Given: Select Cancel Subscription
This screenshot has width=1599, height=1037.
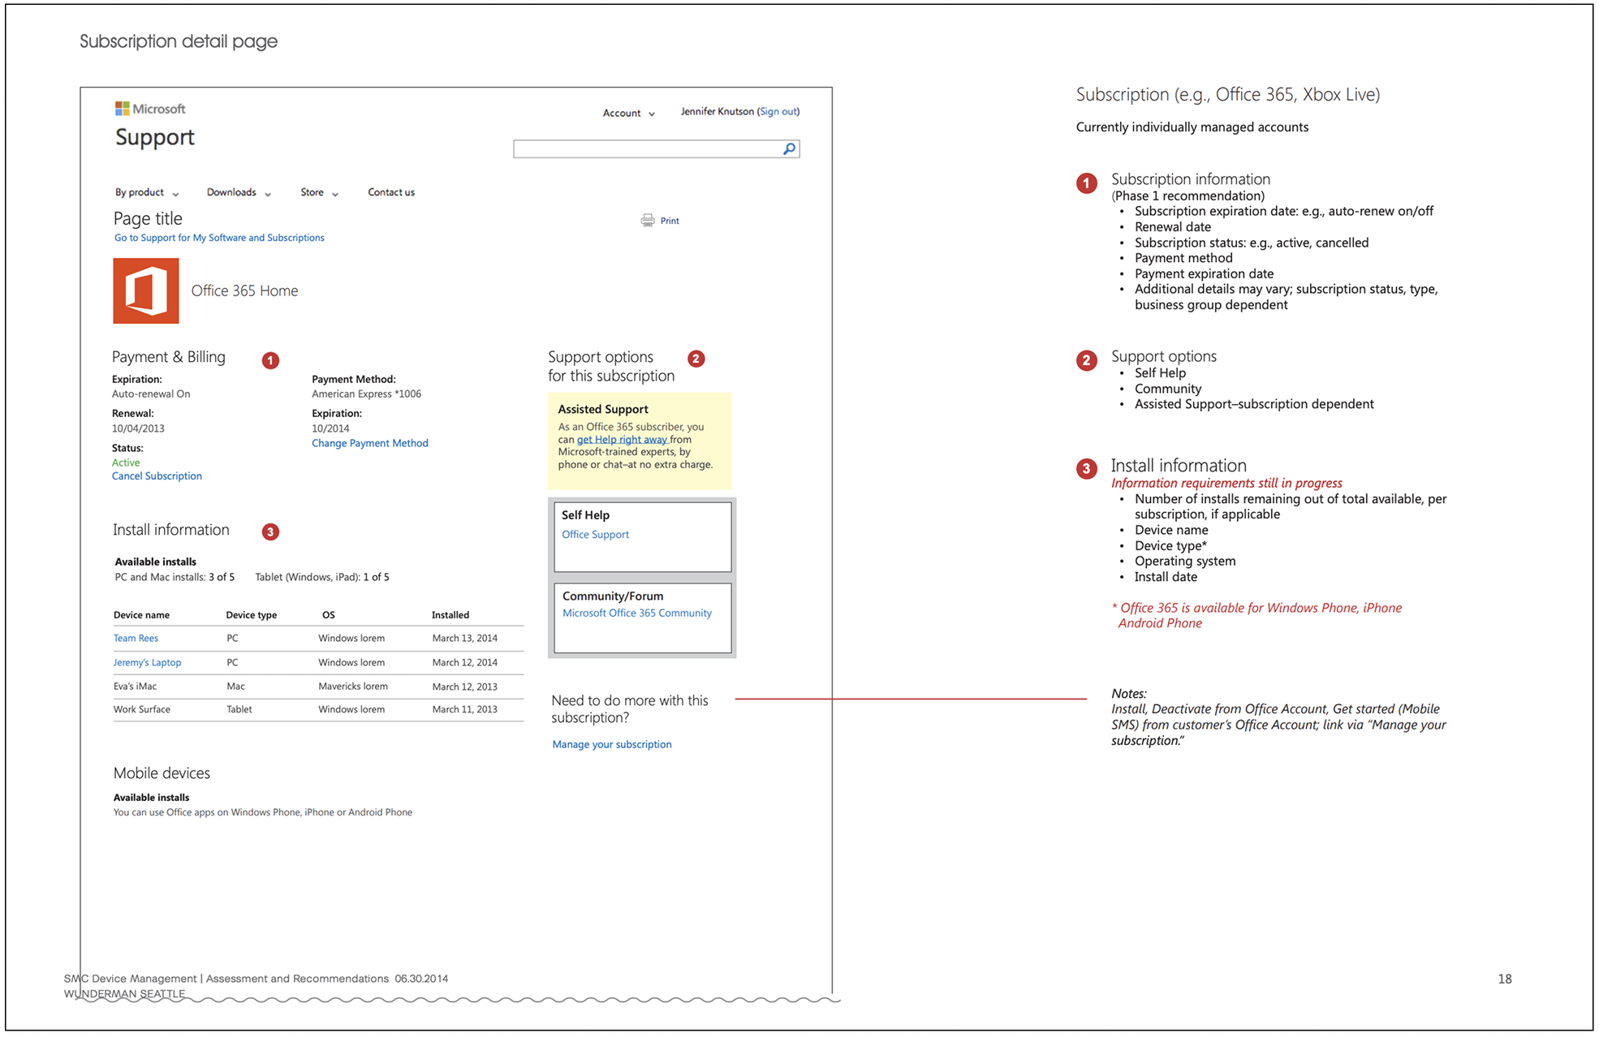Looking at the screenshot, I should [157, 475].
